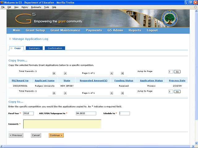Go to previous page in bottom pagination
Screen dimensions: 198x148
pyautogui.click(x=65, y=93)
